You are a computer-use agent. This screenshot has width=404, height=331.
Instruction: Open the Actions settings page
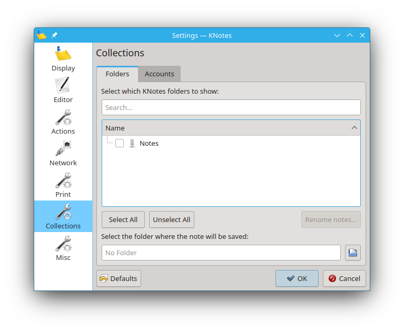tap(63, 122)
